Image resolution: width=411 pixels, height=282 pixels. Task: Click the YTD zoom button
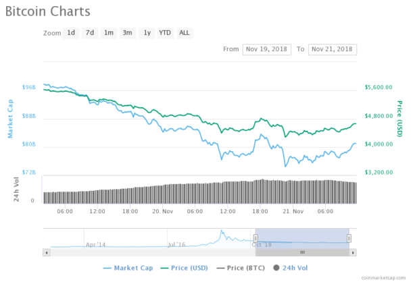click(166, 33)
